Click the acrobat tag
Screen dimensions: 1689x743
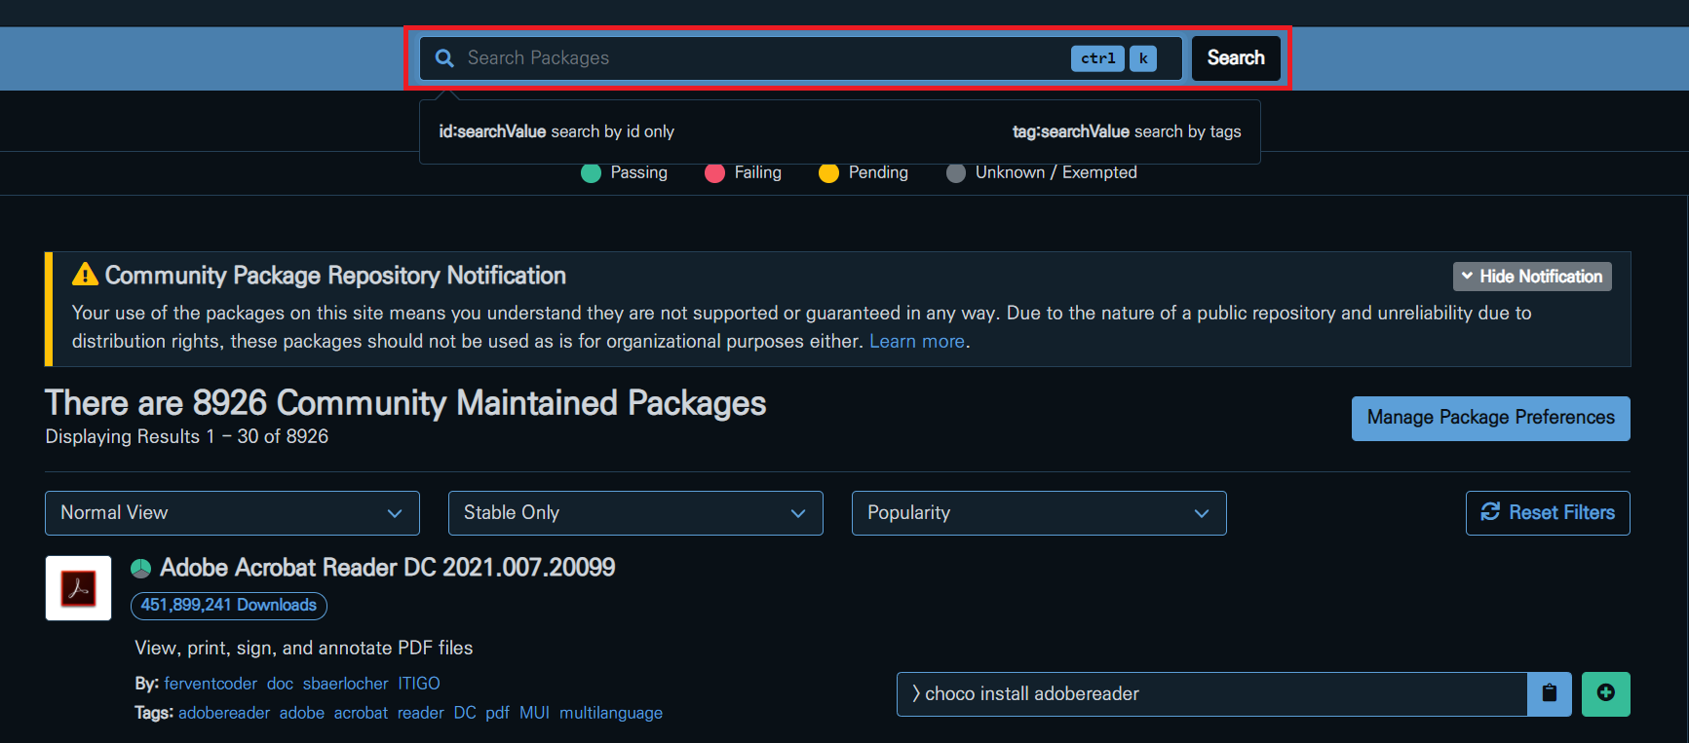click(x=361, y=713)
